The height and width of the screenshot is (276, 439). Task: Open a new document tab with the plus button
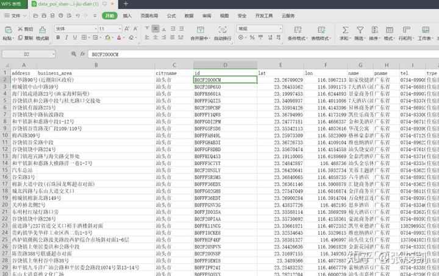(126, 4)
